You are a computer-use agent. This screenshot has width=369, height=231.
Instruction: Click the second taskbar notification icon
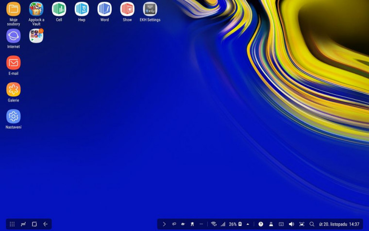183,224
